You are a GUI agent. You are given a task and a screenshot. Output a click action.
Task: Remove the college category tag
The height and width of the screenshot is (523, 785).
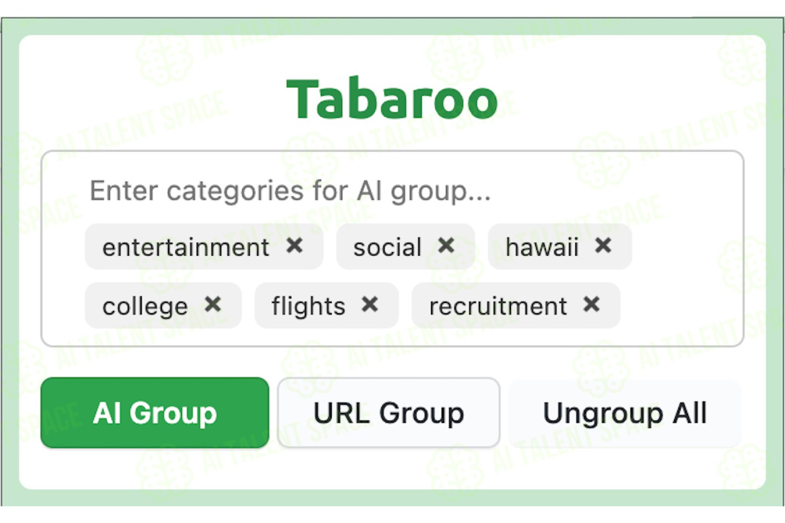(212, 304)
